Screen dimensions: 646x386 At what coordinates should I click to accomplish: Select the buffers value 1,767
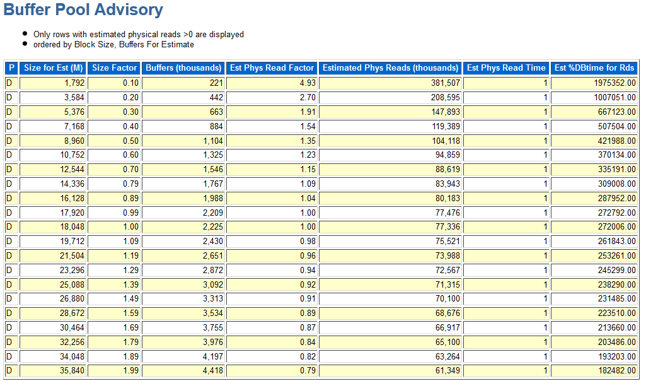click(183, 184)
